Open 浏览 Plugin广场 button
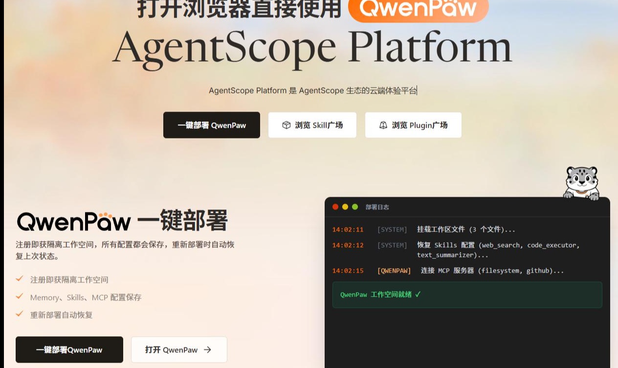Viewport: 618px width, 368px height. pyautogui.click(x=413, y=125)
